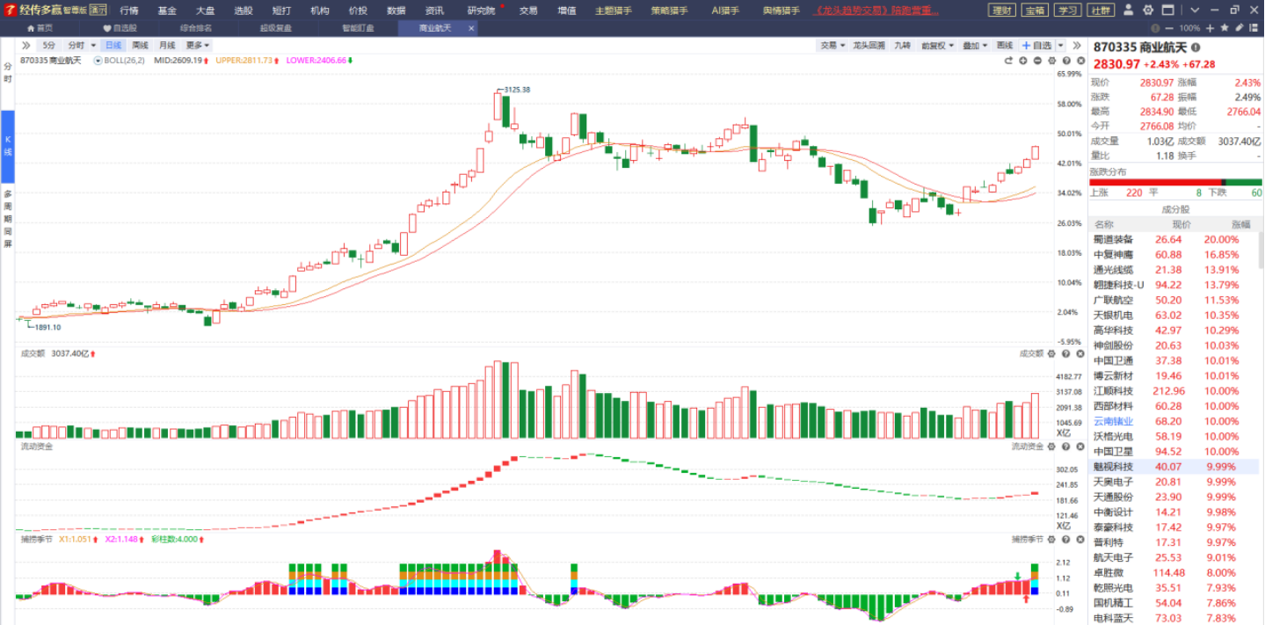Image resolution: width=1265 pixels, height=625 pixels.
Task: Open settings gear in title bar
Action: pyautogui.click(x=1147, y=11)
